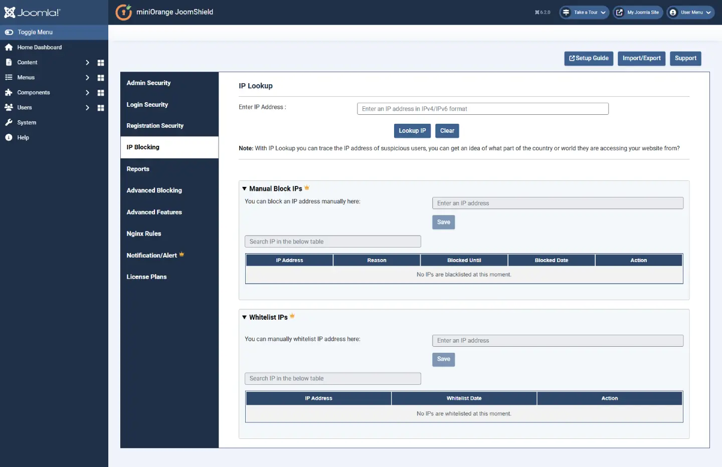Click the User Menu avatar icon
722x467 pixels.
click(x=673, y=13)
